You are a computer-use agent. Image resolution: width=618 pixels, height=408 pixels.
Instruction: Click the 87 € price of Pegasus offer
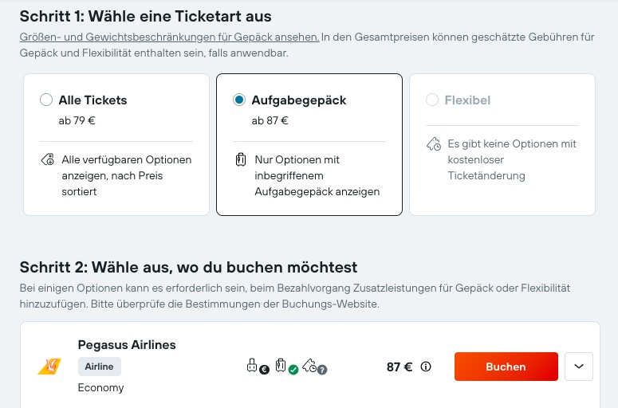pyautogui.click(x=400, y=367)
